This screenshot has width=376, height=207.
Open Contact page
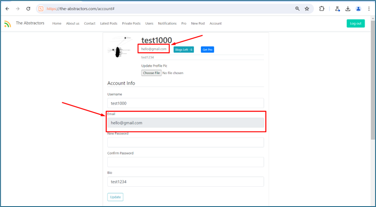[x=90, y=23]
